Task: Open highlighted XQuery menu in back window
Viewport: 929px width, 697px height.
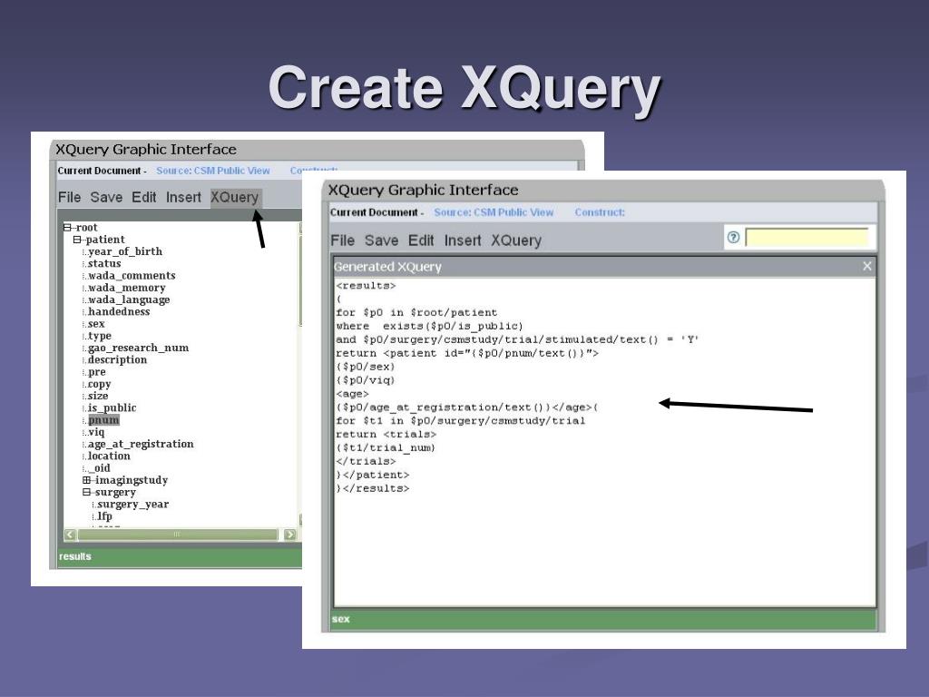Action: pyautogui.click(x=235, y=198)
